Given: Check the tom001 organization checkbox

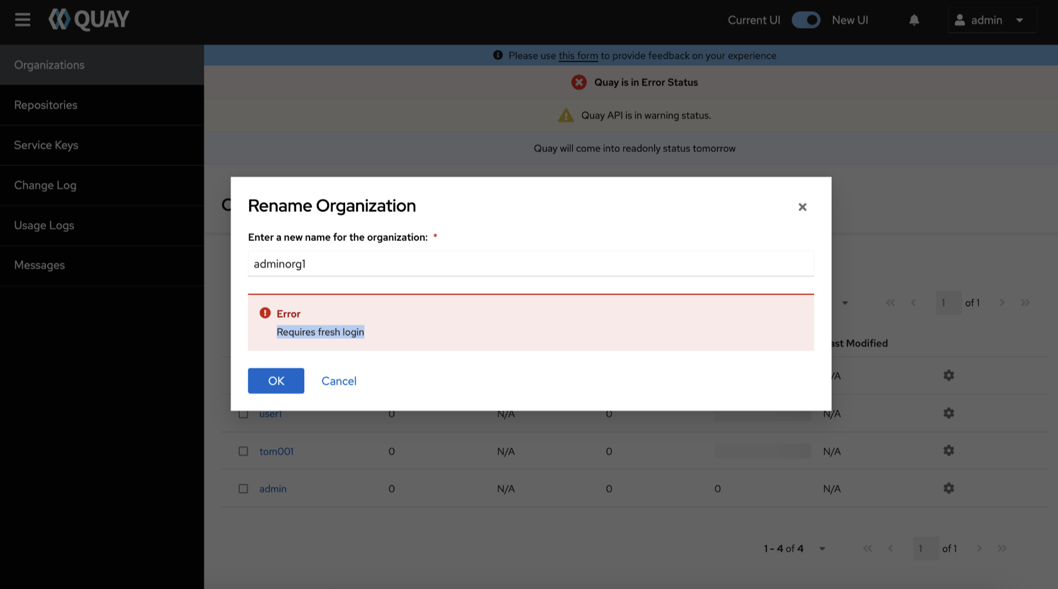Looking at the screenshot, I should tap(243, 452).
